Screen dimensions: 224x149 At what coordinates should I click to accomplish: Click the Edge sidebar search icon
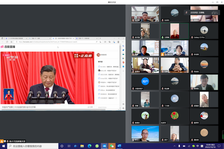tap(123, 46)
